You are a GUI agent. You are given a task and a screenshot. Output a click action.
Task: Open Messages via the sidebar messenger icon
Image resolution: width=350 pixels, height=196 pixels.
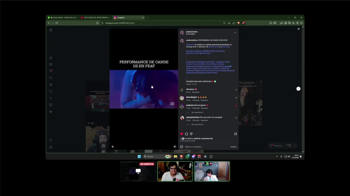[51, 71]
